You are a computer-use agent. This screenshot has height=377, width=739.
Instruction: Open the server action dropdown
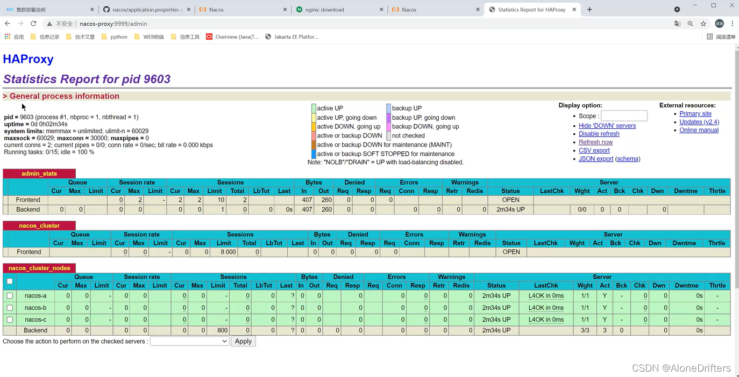190,341
